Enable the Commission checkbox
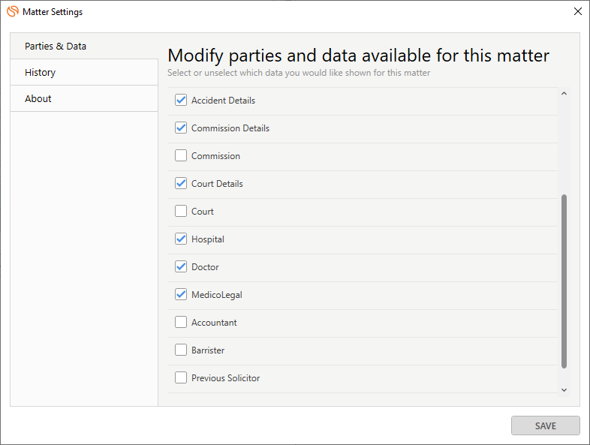Viewport: 590px width, 445px height. [x=181, y=155]
